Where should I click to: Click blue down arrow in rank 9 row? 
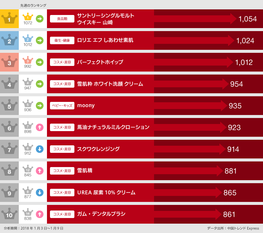pyautogui.click(x=39, y=193)
